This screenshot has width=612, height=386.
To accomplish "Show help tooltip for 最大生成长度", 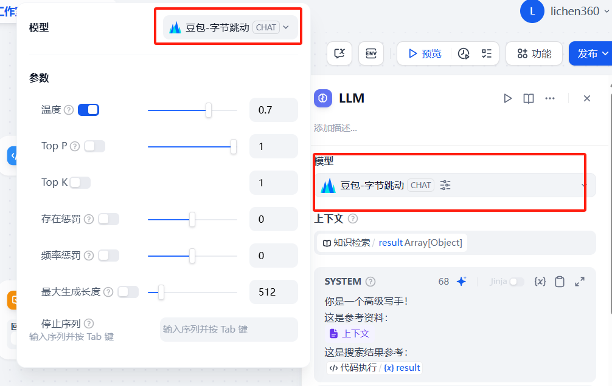I will [x=108, y=292].
